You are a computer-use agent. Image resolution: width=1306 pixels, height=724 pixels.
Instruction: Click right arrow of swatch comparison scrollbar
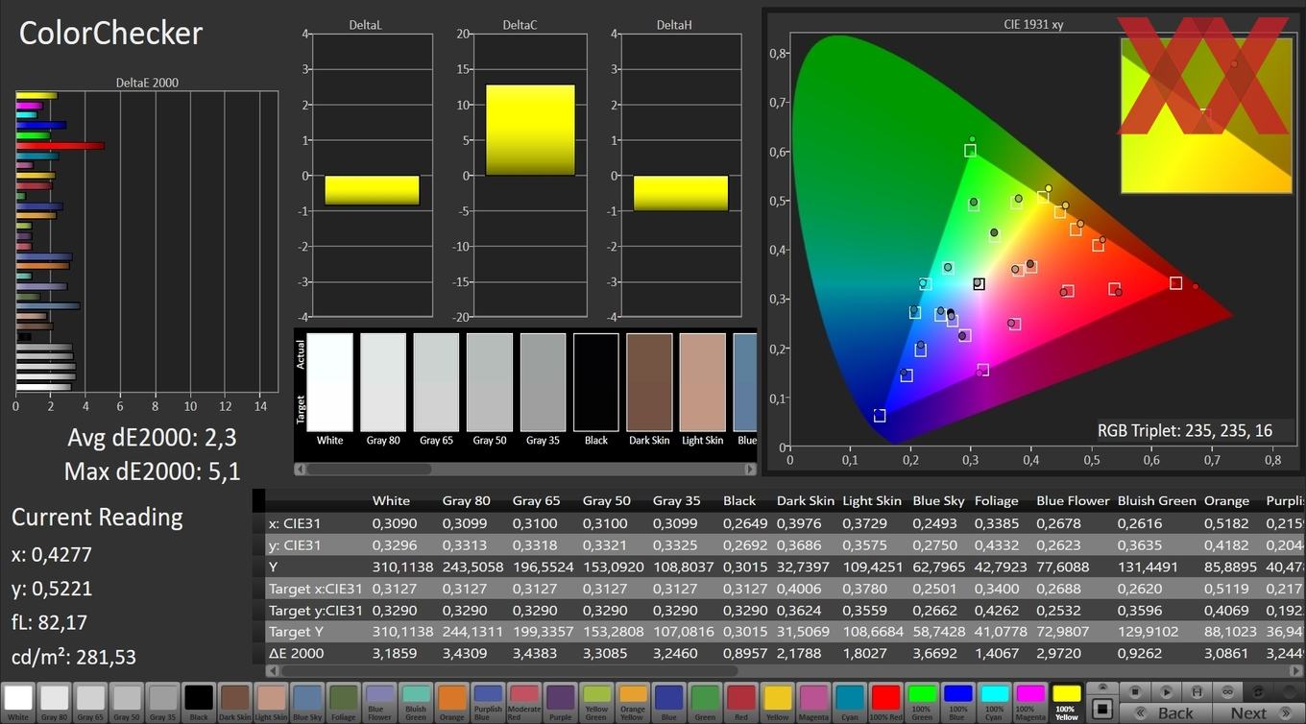[750, 469]
